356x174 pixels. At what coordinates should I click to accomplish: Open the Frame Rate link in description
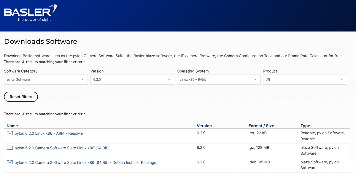[x=298, y=56]
